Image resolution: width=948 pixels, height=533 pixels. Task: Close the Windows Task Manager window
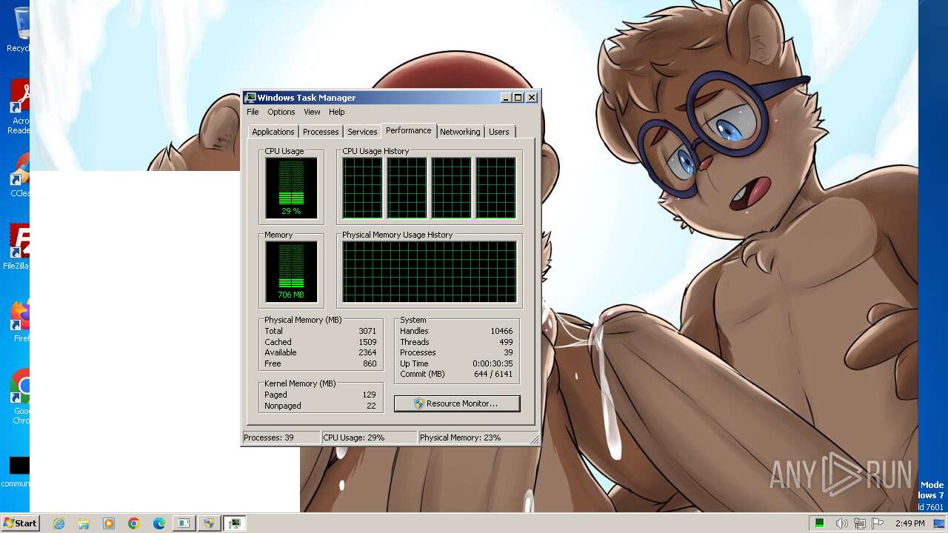(x=532, y=98)
